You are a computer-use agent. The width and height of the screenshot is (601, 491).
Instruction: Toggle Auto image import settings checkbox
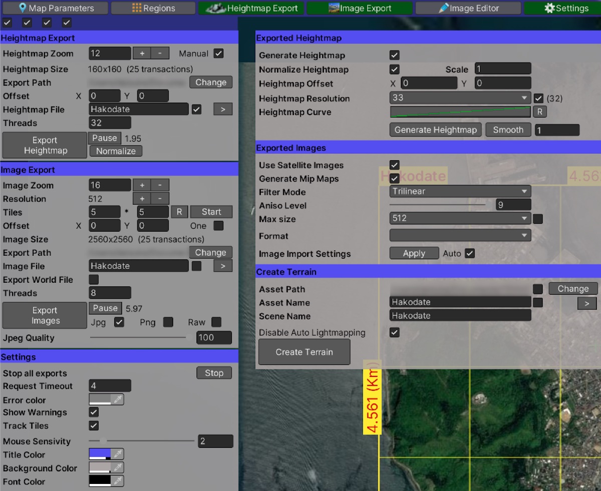click(469, 253)
